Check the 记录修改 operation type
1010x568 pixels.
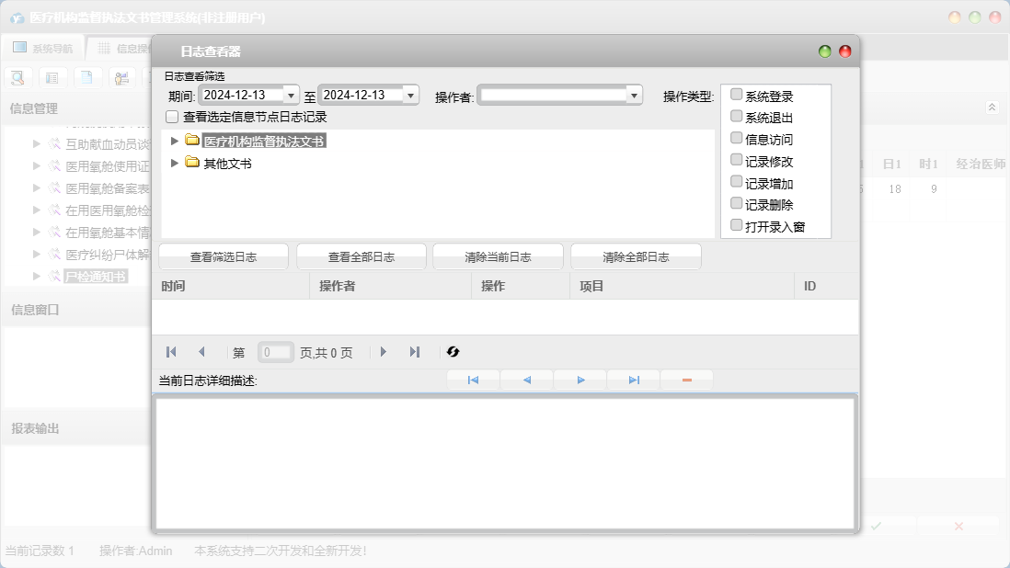736,160
